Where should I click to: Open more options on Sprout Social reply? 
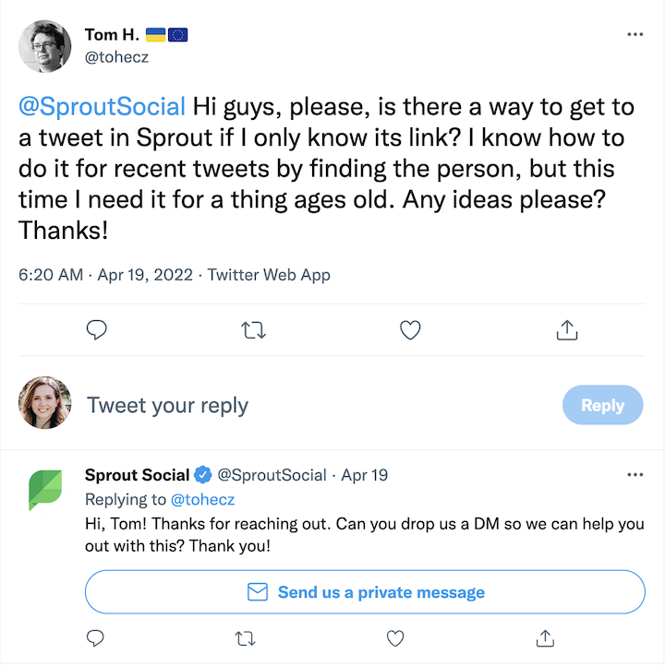click(x=635, y=475)
